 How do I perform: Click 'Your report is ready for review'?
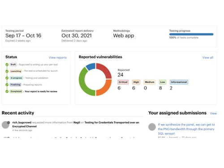[41, 91]
